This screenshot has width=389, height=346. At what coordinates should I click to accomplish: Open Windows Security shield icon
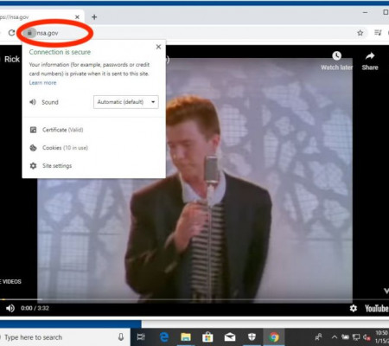[x=252, y=336]
